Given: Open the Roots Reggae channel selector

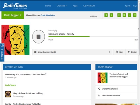Looking at the screenshot, I should pos(13,15).
